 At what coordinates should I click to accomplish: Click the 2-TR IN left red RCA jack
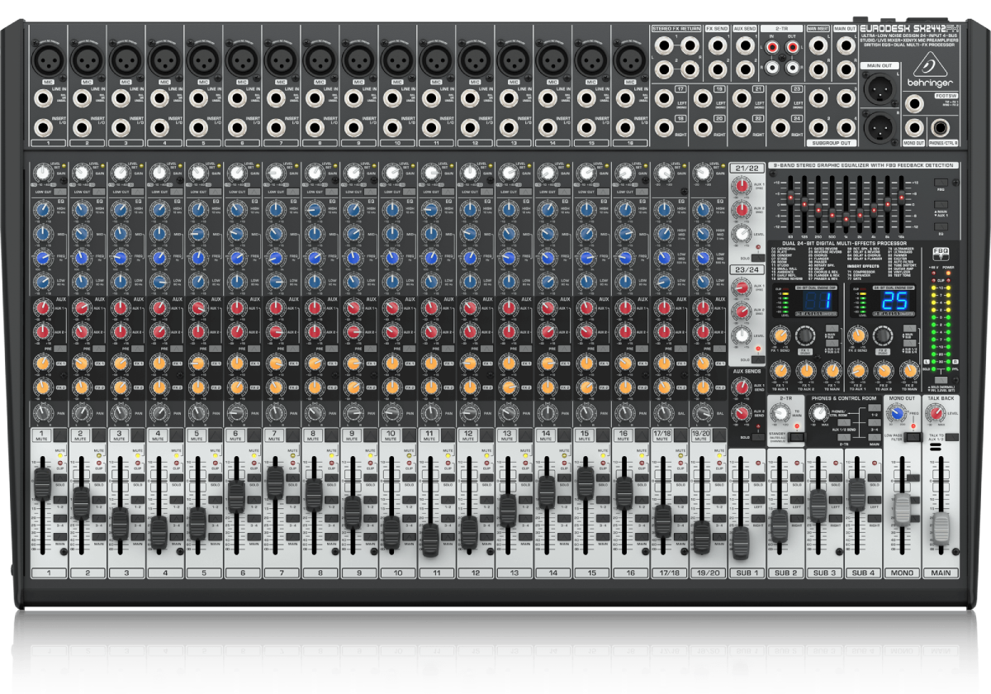click(x=774, y=49)
